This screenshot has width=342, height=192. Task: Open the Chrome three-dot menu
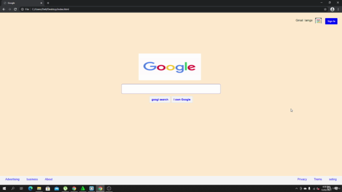(338, 9)
